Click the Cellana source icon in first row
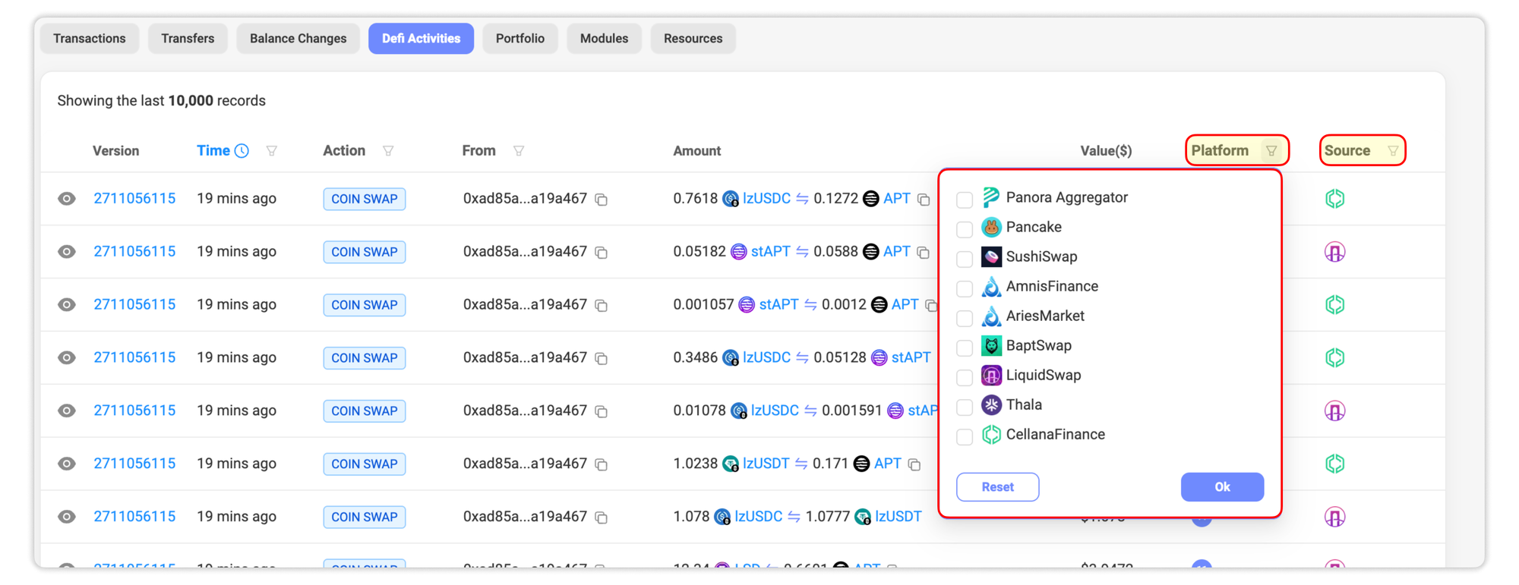This screenshot has height=585, width=1519. click(1334, 199)
